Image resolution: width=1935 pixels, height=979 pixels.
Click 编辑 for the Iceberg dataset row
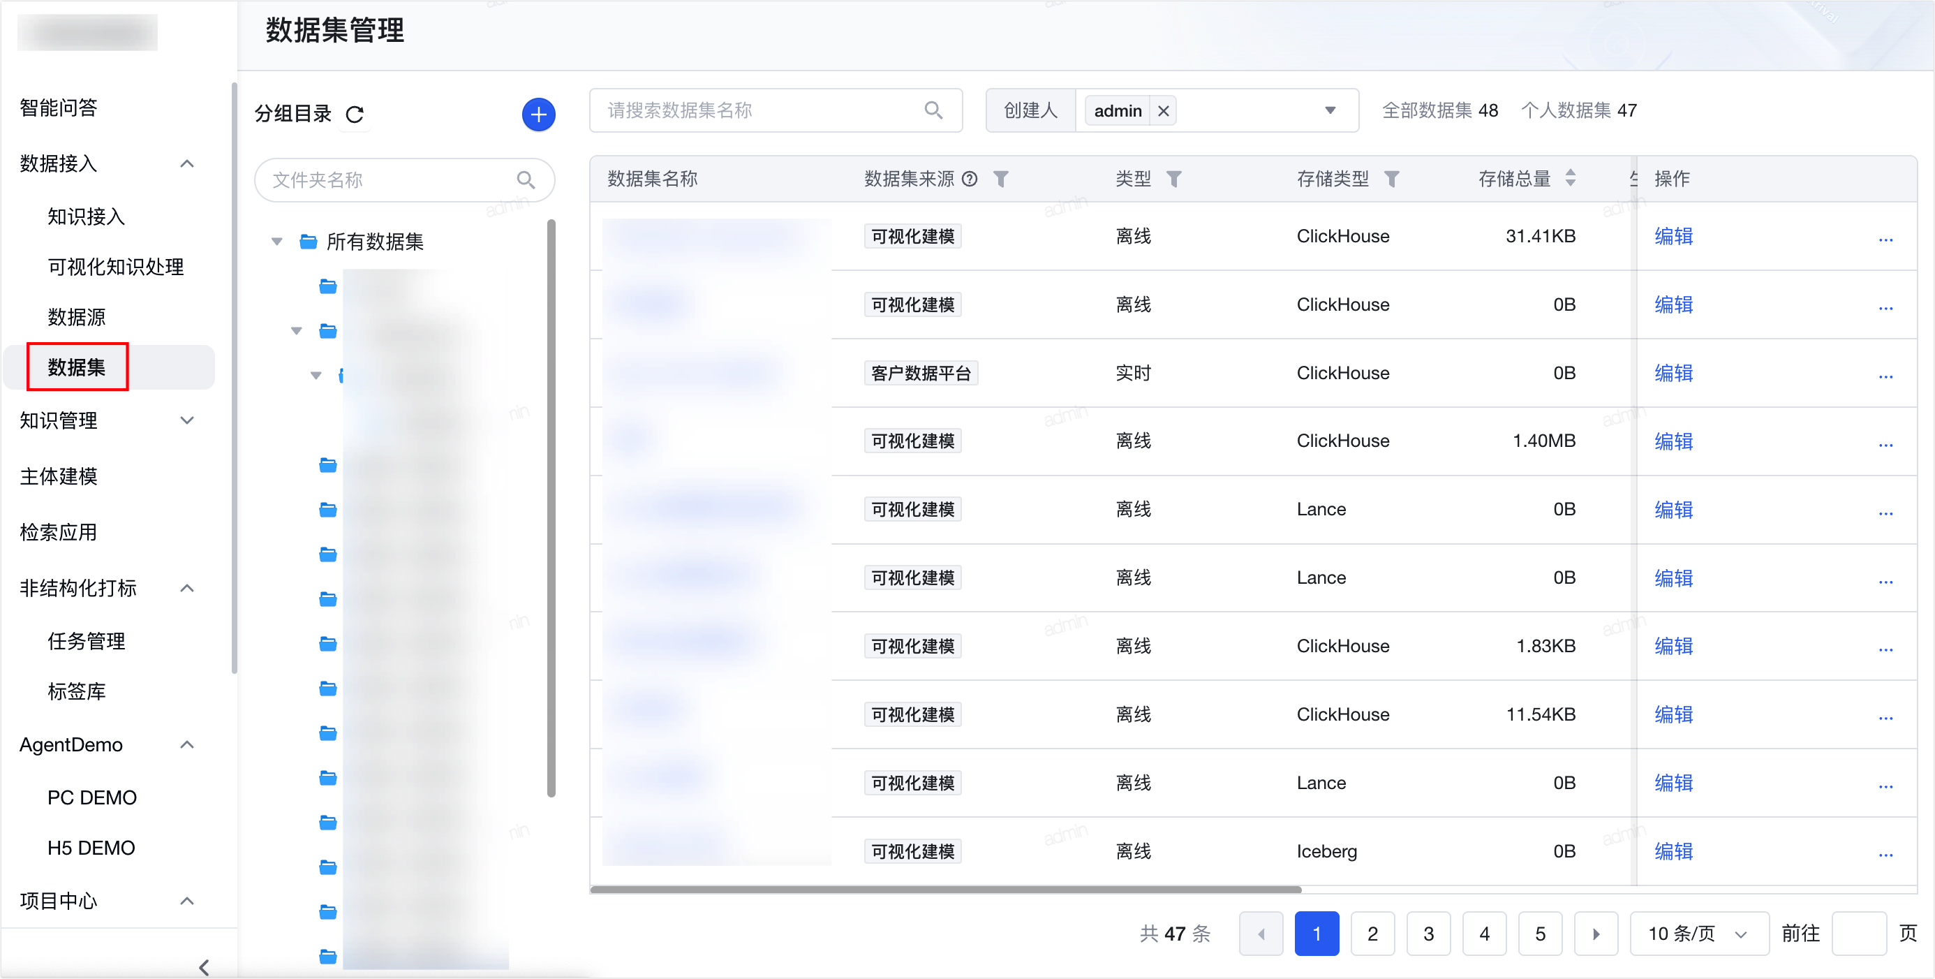point(1673,851)
